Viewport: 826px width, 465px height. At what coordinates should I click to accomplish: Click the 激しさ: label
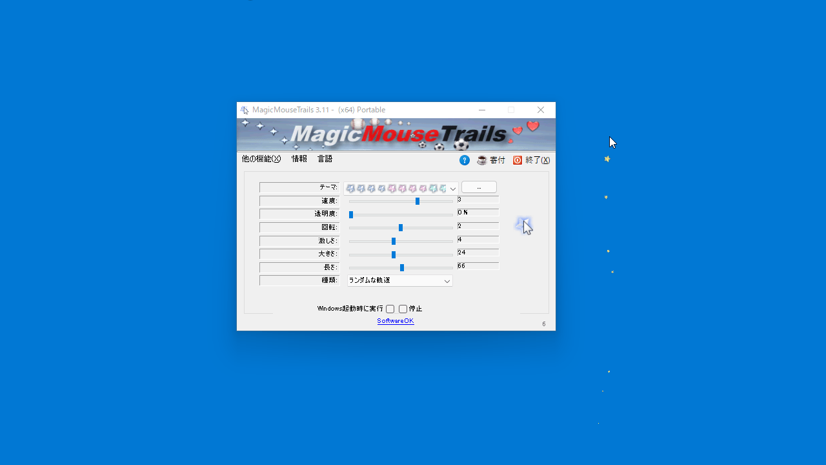[299, 241]
